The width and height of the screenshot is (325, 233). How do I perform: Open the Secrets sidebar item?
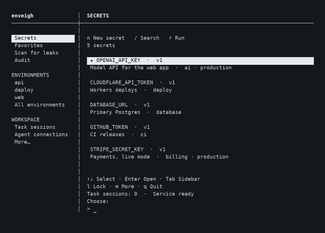point(43,39)
